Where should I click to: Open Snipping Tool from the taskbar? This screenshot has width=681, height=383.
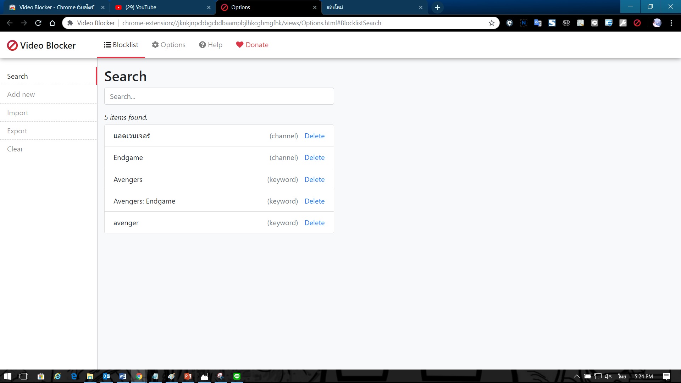click(221, 376)
